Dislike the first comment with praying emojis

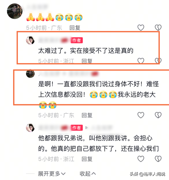pos(158,28)
